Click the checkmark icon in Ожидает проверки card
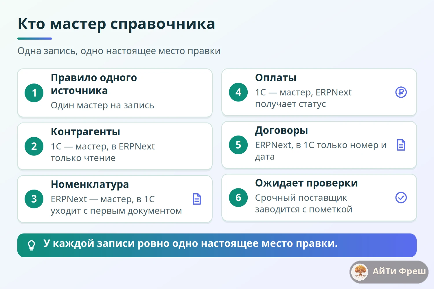 401,198
